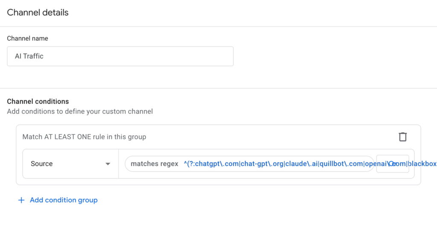This screenshot has height=225, width=437.
Task: Edit the matches regex condition chip
Action: (249, 164)
